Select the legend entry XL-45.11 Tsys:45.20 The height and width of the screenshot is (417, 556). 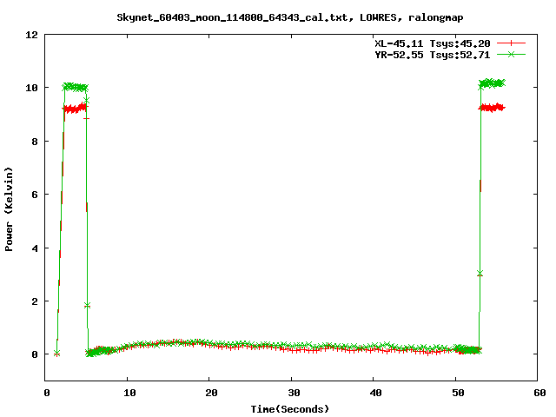(x=433, y=43)
